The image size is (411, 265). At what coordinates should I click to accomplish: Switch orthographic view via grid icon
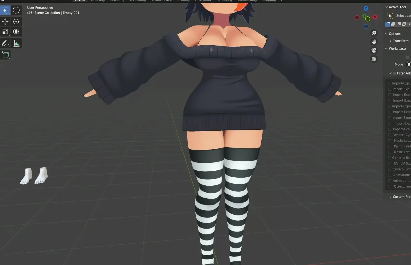[374, 59]
